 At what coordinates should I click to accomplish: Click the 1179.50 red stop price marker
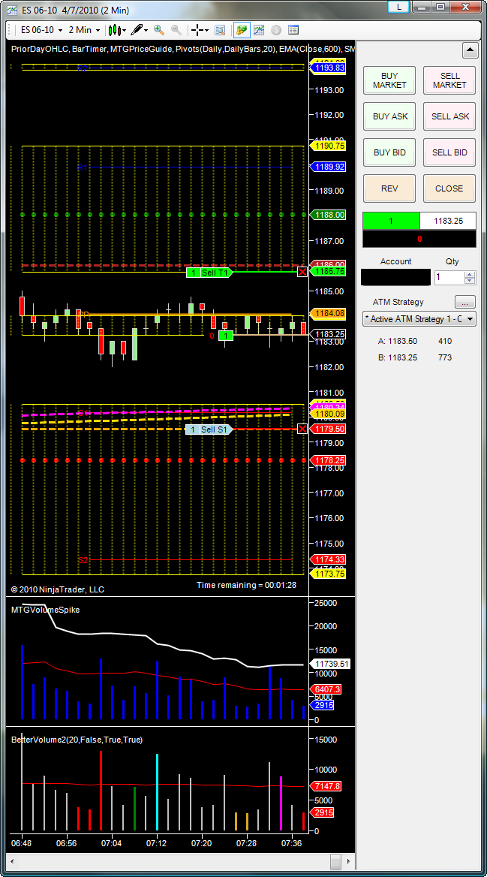[x=329, y=429]
